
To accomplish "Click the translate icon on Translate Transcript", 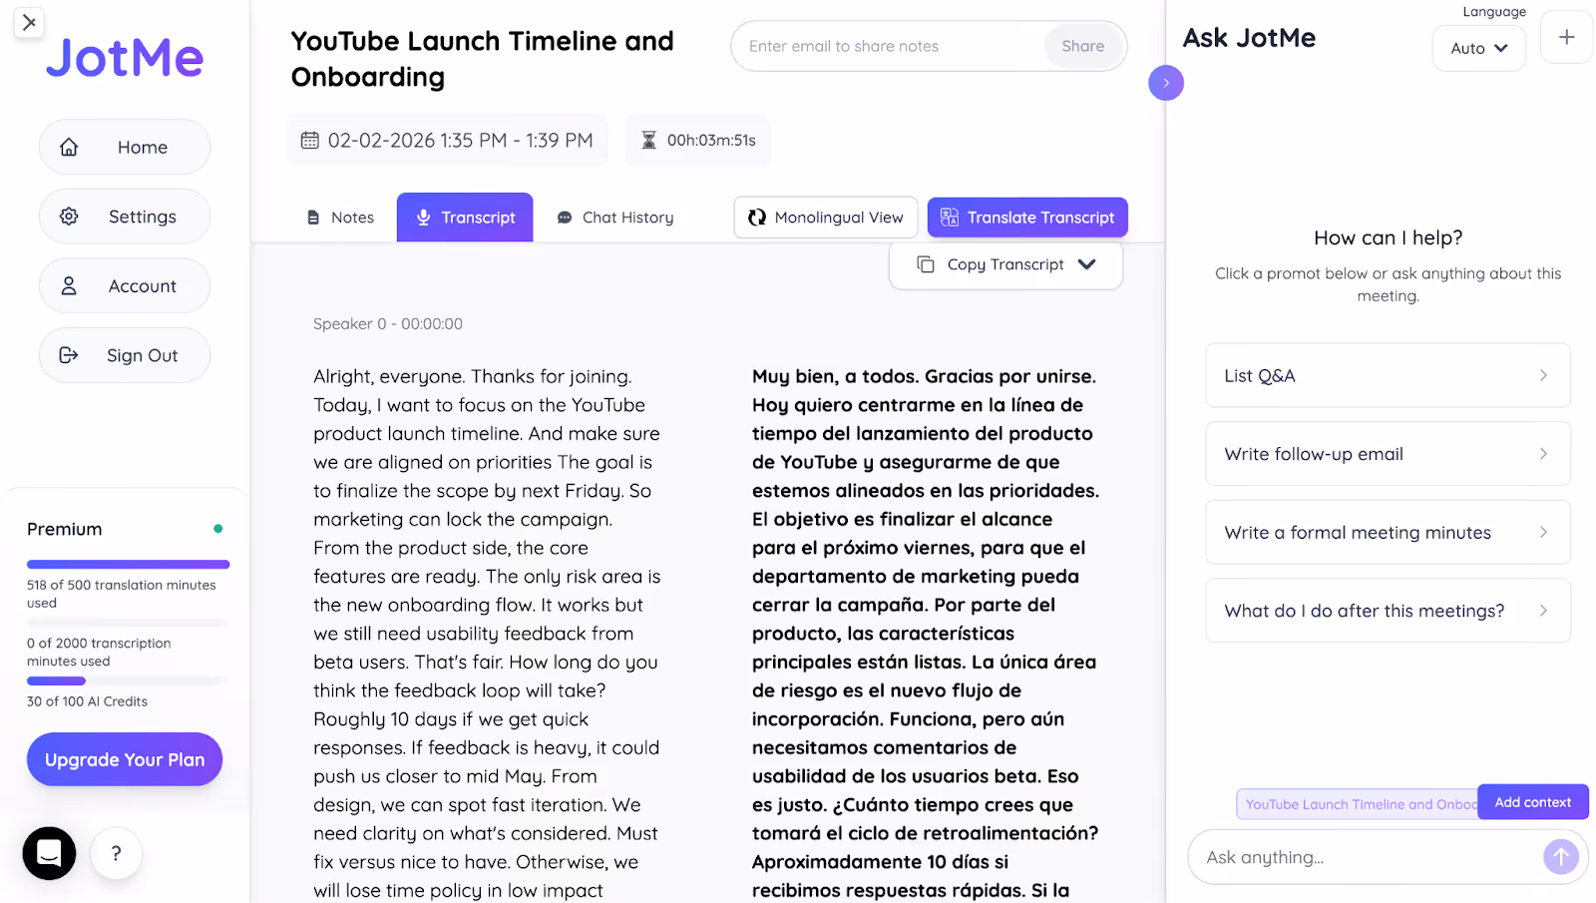I will pyautogui.click(x=950, y=218).
